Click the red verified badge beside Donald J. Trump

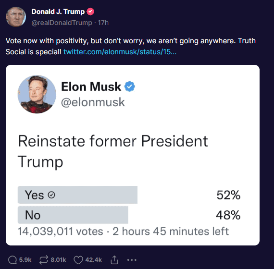click(x=90, y=12)
